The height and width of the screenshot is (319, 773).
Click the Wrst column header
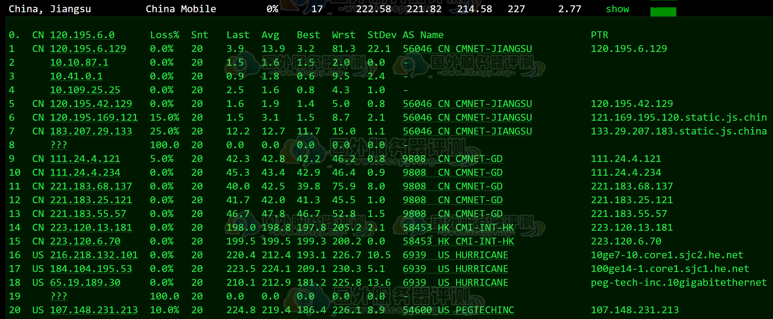click(344, 35)
